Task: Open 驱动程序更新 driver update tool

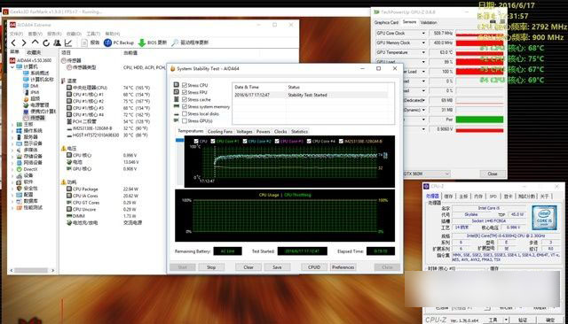Action: tap(191, 42)
